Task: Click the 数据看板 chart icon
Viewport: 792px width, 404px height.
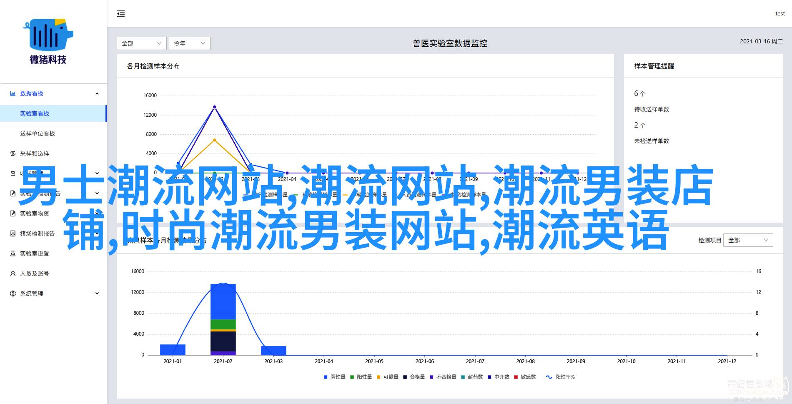Action: (x=13, y=93)
